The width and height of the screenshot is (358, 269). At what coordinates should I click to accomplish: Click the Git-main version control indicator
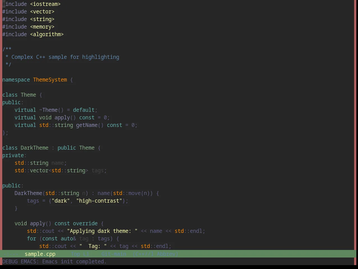[x=114, y=254]
